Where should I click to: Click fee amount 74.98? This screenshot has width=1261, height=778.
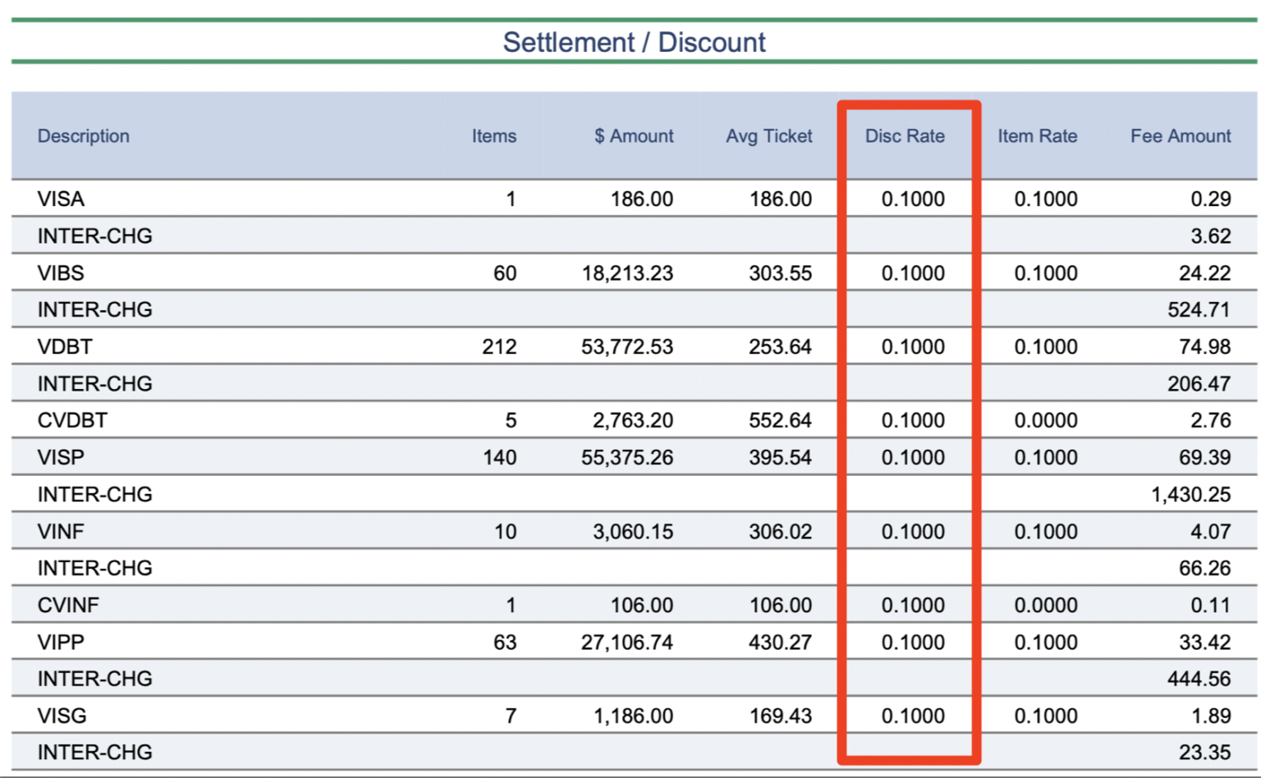point(1205,347)
